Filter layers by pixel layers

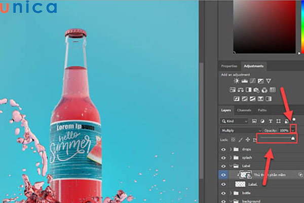tap(254, 121)
